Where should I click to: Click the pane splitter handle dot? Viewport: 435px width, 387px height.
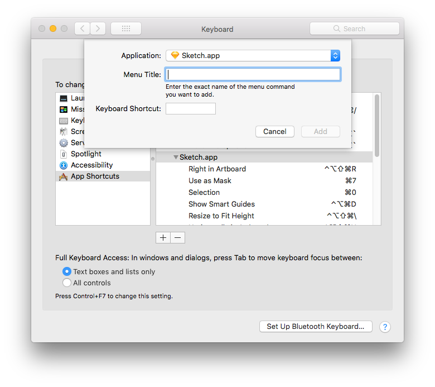coord(153,159)
